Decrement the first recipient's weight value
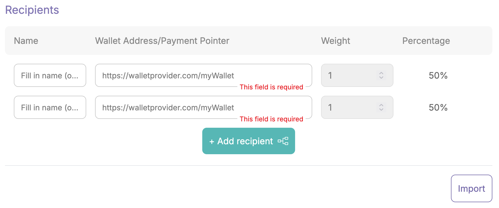The width and height of the screenshot is (499, 208). click(381, 78)
